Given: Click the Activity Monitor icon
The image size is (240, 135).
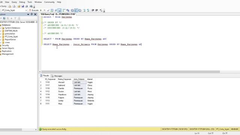Looking at the screenshot, I should pos(31,6).
